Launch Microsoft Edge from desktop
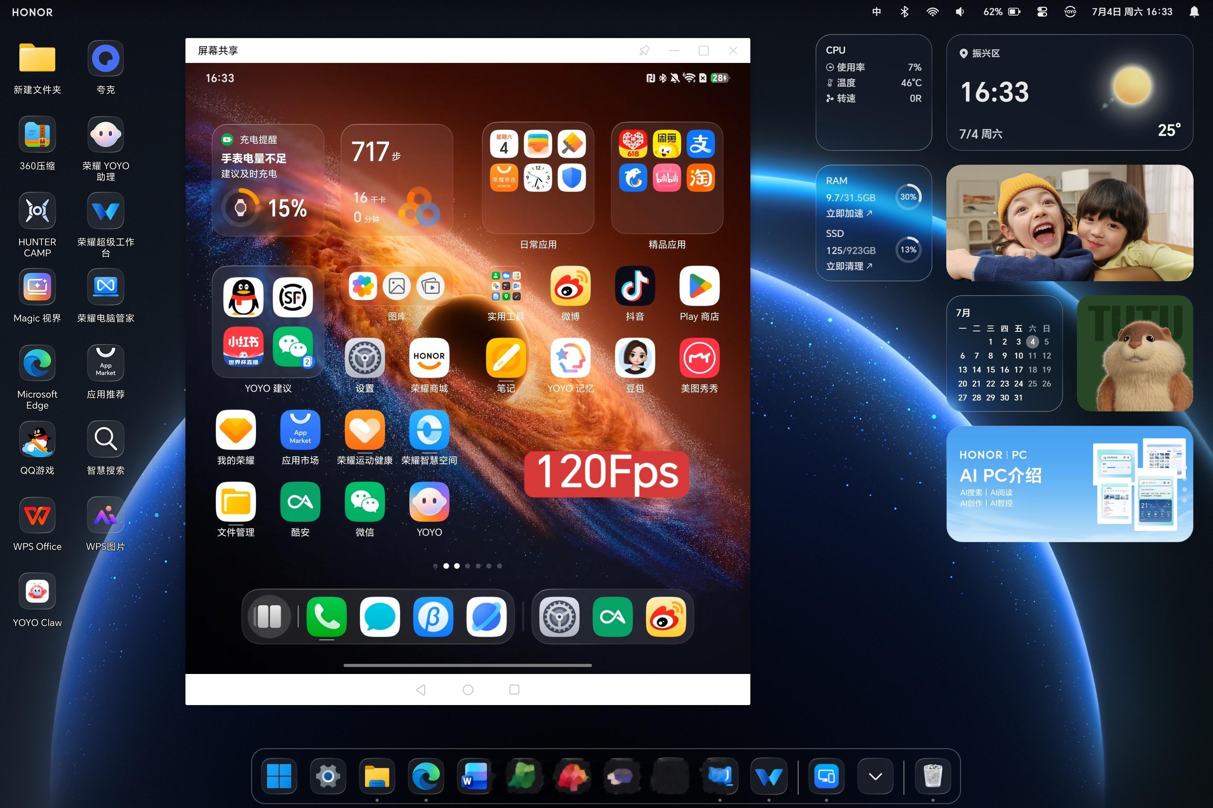 [37, 363]
